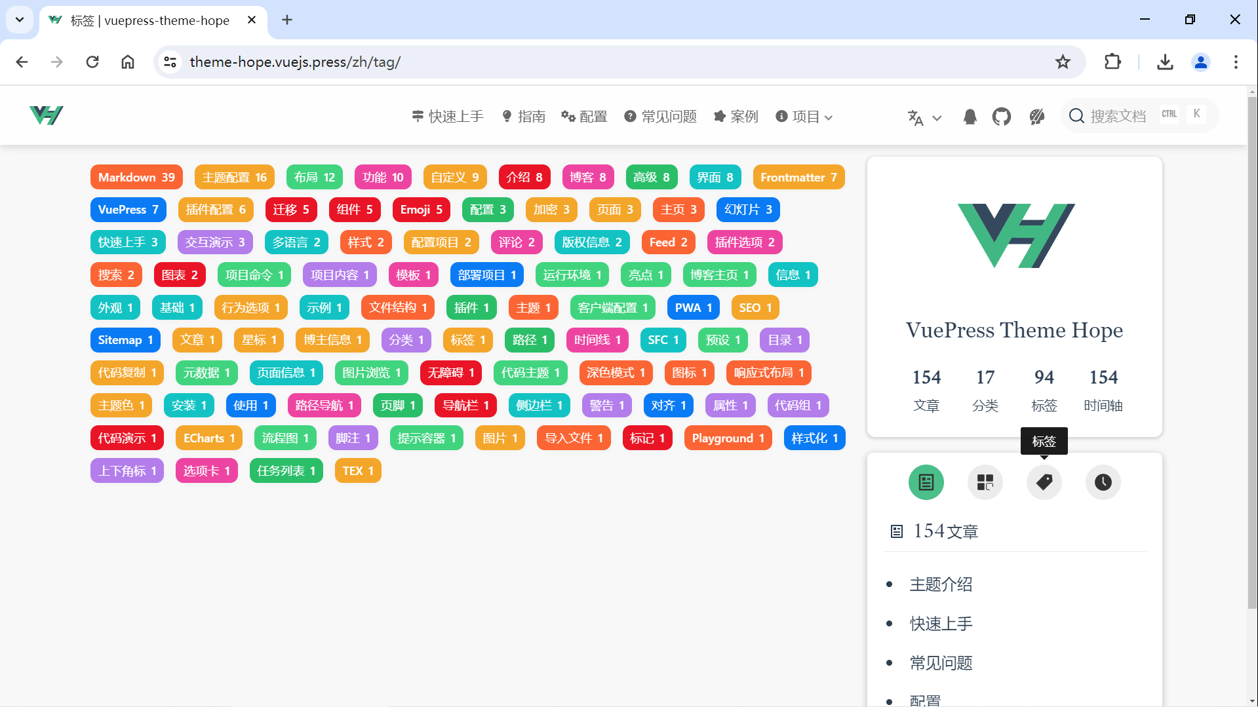
Task: Click the 94 标签 count in the blogger card
Action: pos(1044,391)
